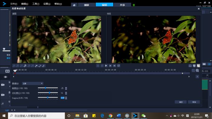212x119 pixels.
Task: Select the end keyframe diamond on timeline
Action: pos(182,73)
